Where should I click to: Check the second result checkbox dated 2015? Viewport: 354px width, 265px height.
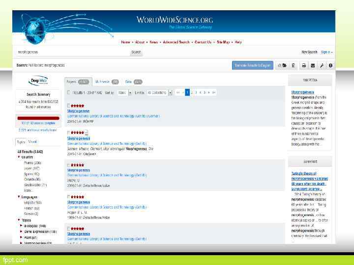click(69, 132)
